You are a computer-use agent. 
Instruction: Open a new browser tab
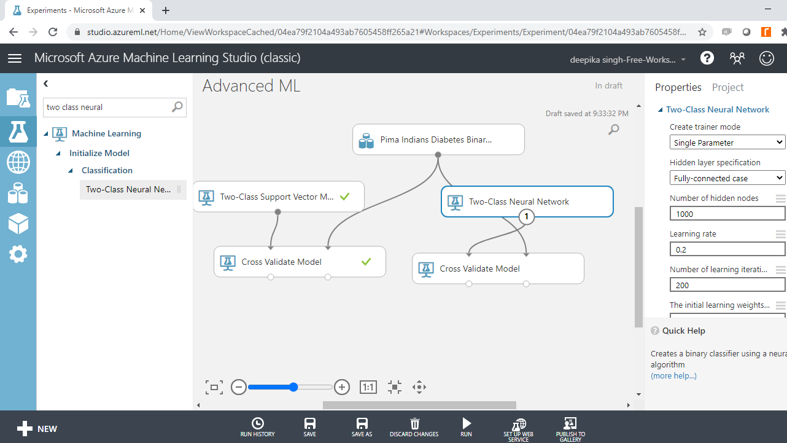point(166,10)
